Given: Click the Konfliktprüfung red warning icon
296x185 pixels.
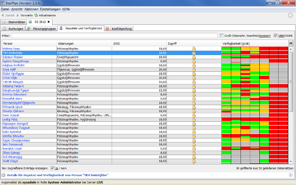Looking at the screenshot, I should [x=107, y=29].
